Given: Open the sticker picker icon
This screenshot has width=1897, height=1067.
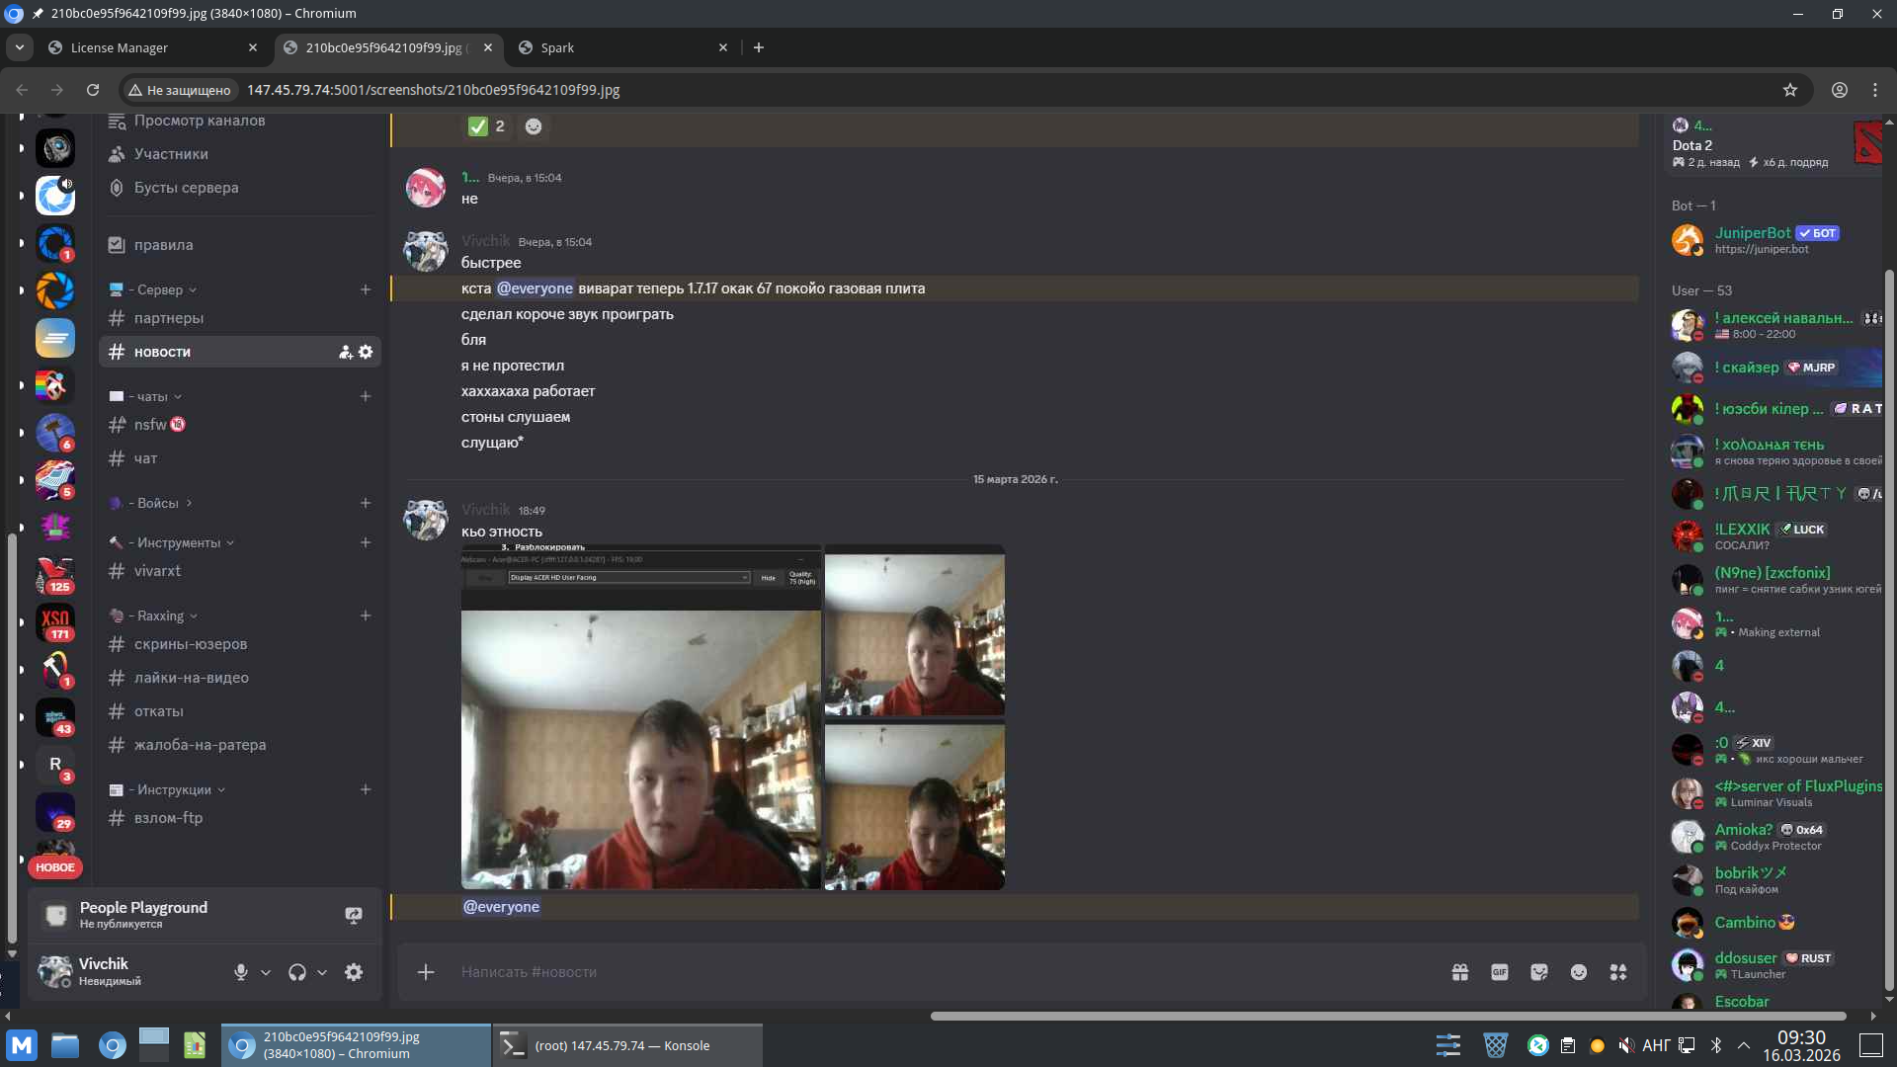Looking at the screenshot, I should [1538, 972].
